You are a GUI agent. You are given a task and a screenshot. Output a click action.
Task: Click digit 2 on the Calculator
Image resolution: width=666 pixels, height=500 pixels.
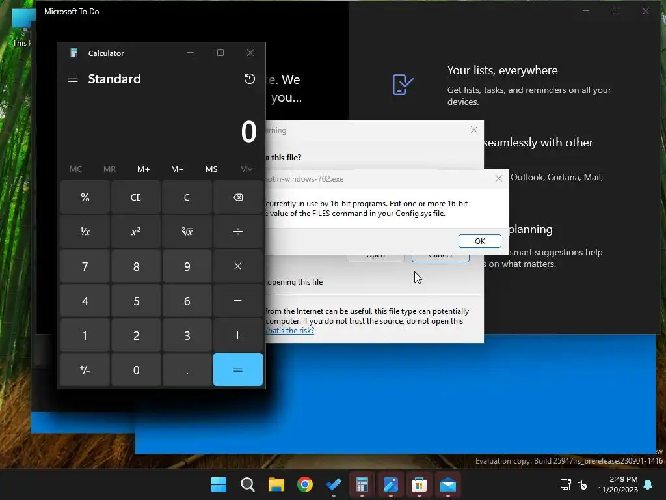pos(136,335)
